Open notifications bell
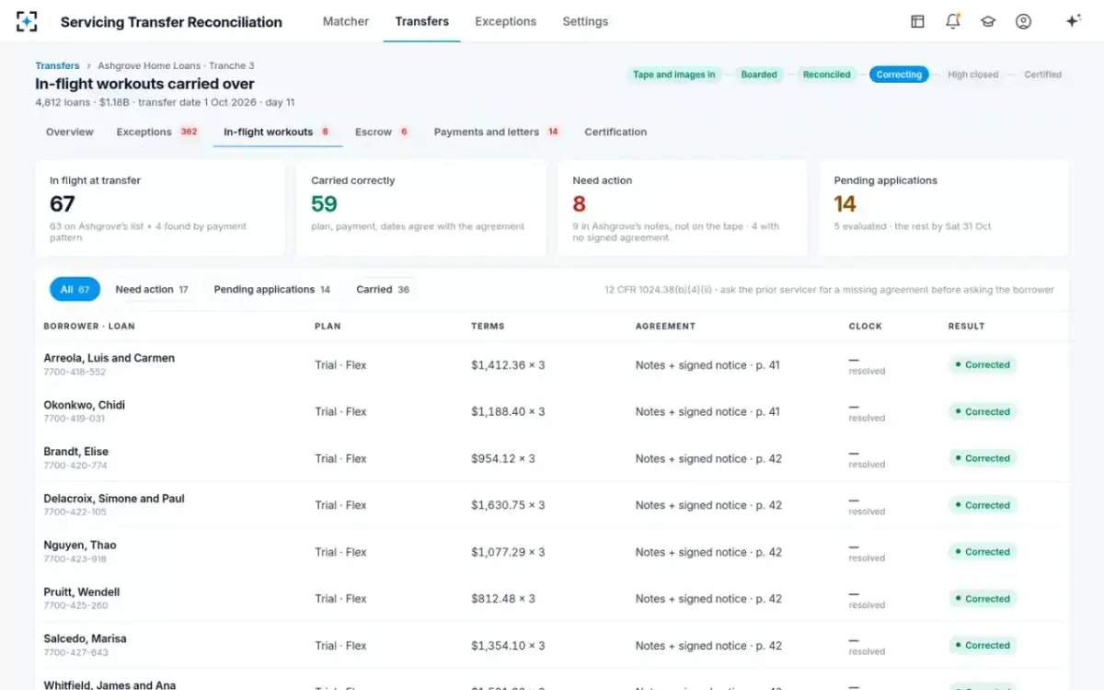This screenshot has height=690, width=1104. pyautogui.click(x=952, y=21)
